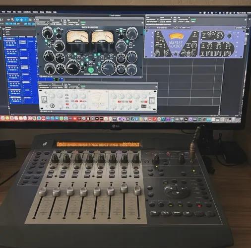Open the Manley Voxbox preset name field
The image size is (251, 248).
162,28
